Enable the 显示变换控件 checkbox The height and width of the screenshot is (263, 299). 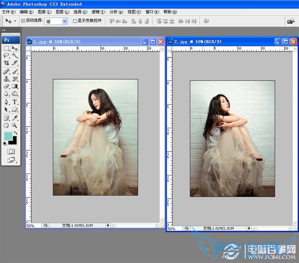(x=75, y=21)
